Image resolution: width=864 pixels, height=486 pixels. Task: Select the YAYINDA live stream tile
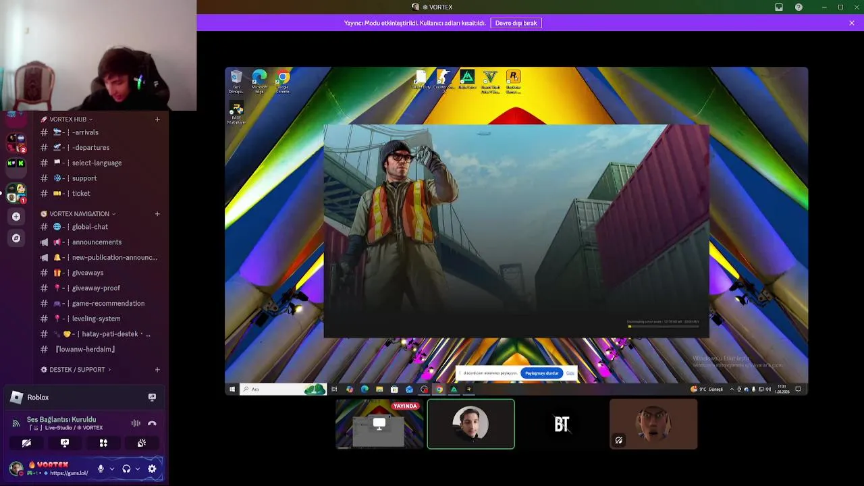(379, 424)
